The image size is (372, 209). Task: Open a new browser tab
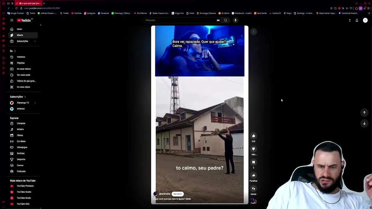point(44,3)
